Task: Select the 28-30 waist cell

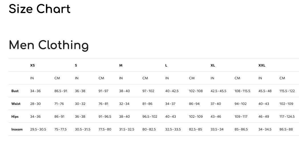Action: pyautogui.click(x=35, y=104)
